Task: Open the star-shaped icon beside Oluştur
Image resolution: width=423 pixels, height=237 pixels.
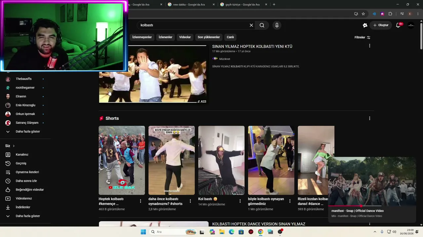Action: click(x=365, y=25)
